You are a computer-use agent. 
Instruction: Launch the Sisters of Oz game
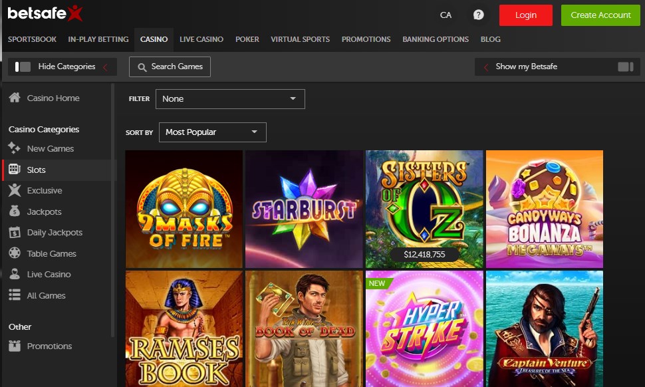(x=424, y=209)
